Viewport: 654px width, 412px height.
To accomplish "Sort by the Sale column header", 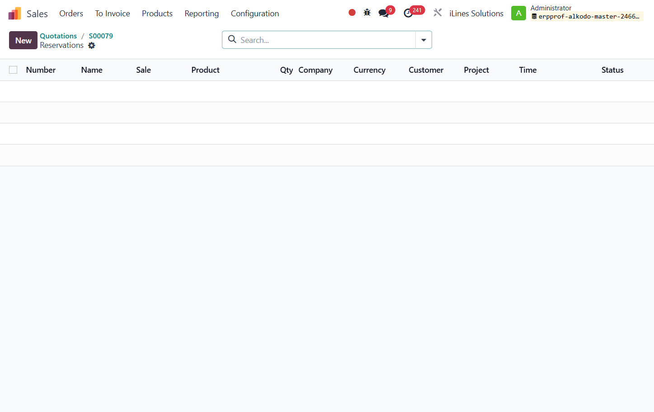I will [143, 70].
